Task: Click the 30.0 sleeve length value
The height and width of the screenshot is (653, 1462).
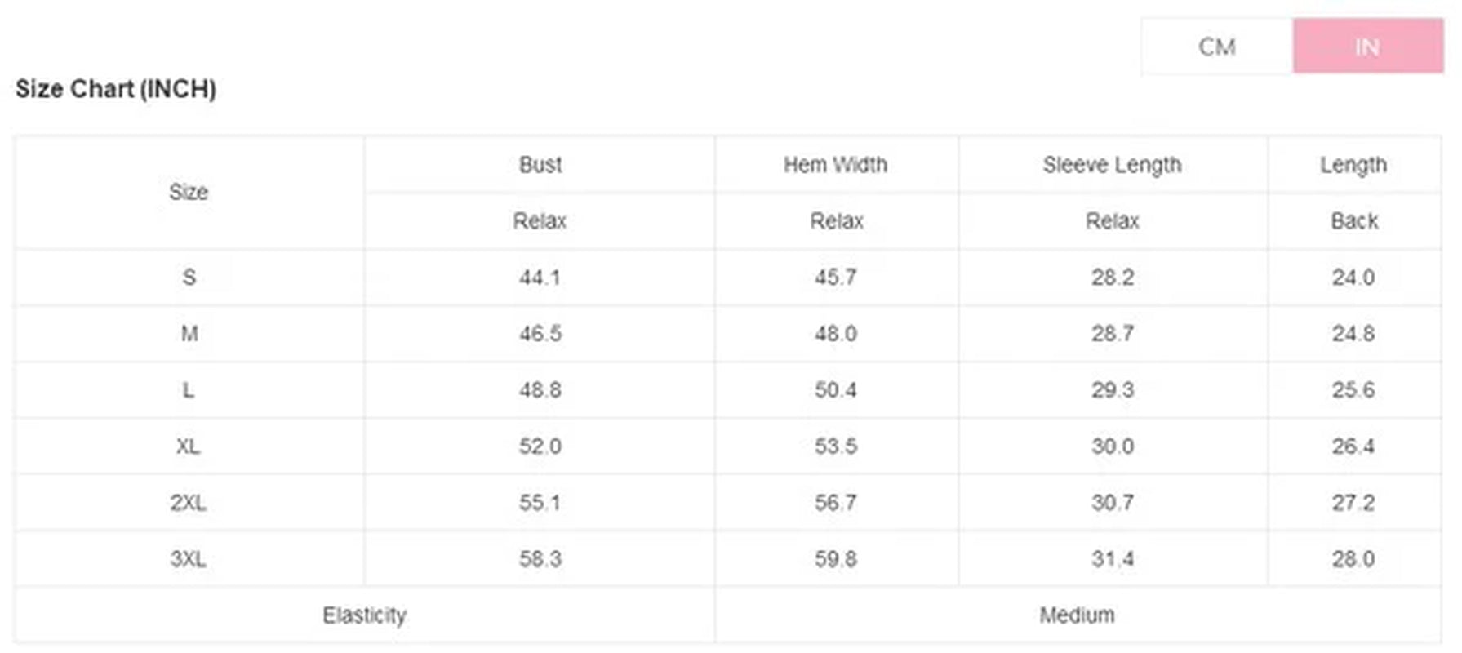Action: [1113, 446]
